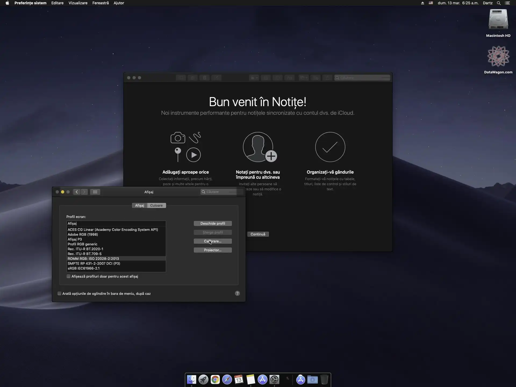Select the sRGB IEC61966-2.1 profile
This screenshot has height=387, width=516.
point(84,268)
